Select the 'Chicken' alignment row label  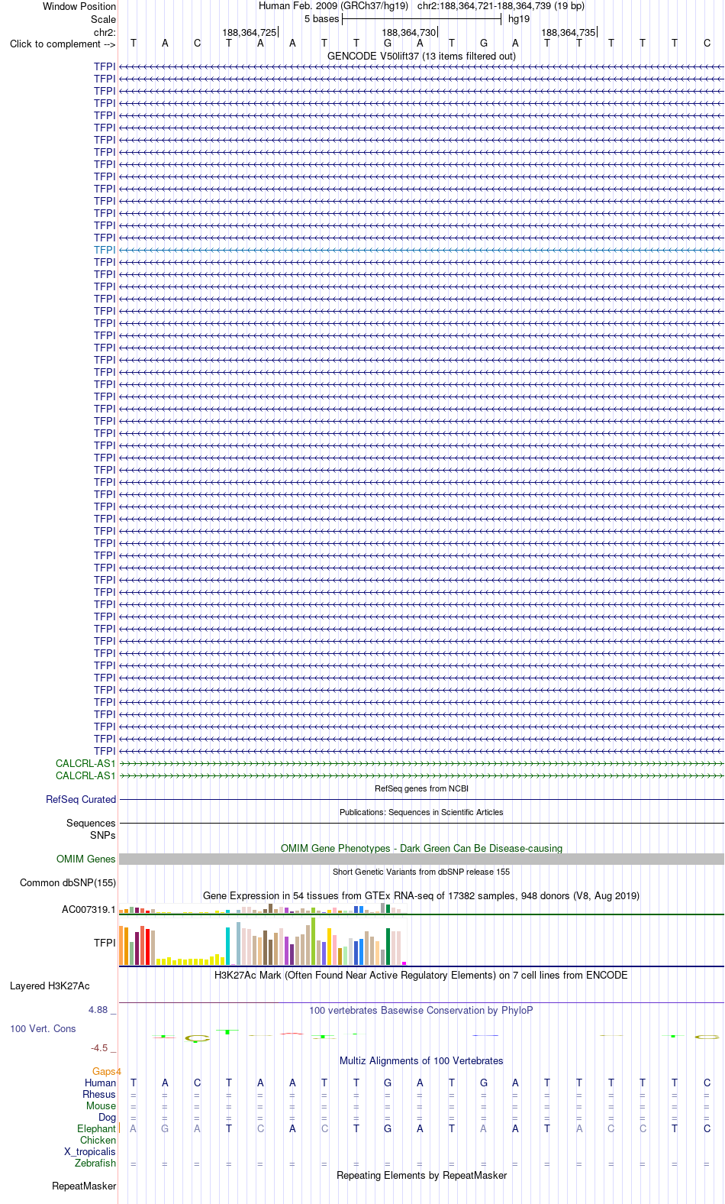coord(98,1140)
